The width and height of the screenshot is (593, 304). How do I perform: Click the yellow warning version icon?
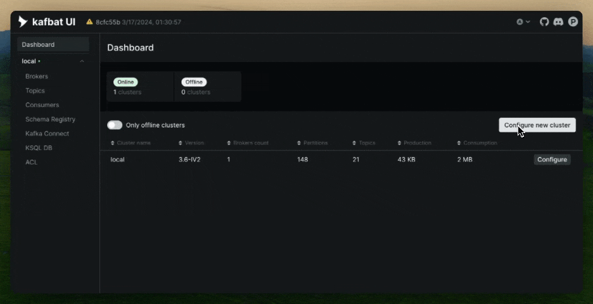pyautogui.click(x=89, y=22)
